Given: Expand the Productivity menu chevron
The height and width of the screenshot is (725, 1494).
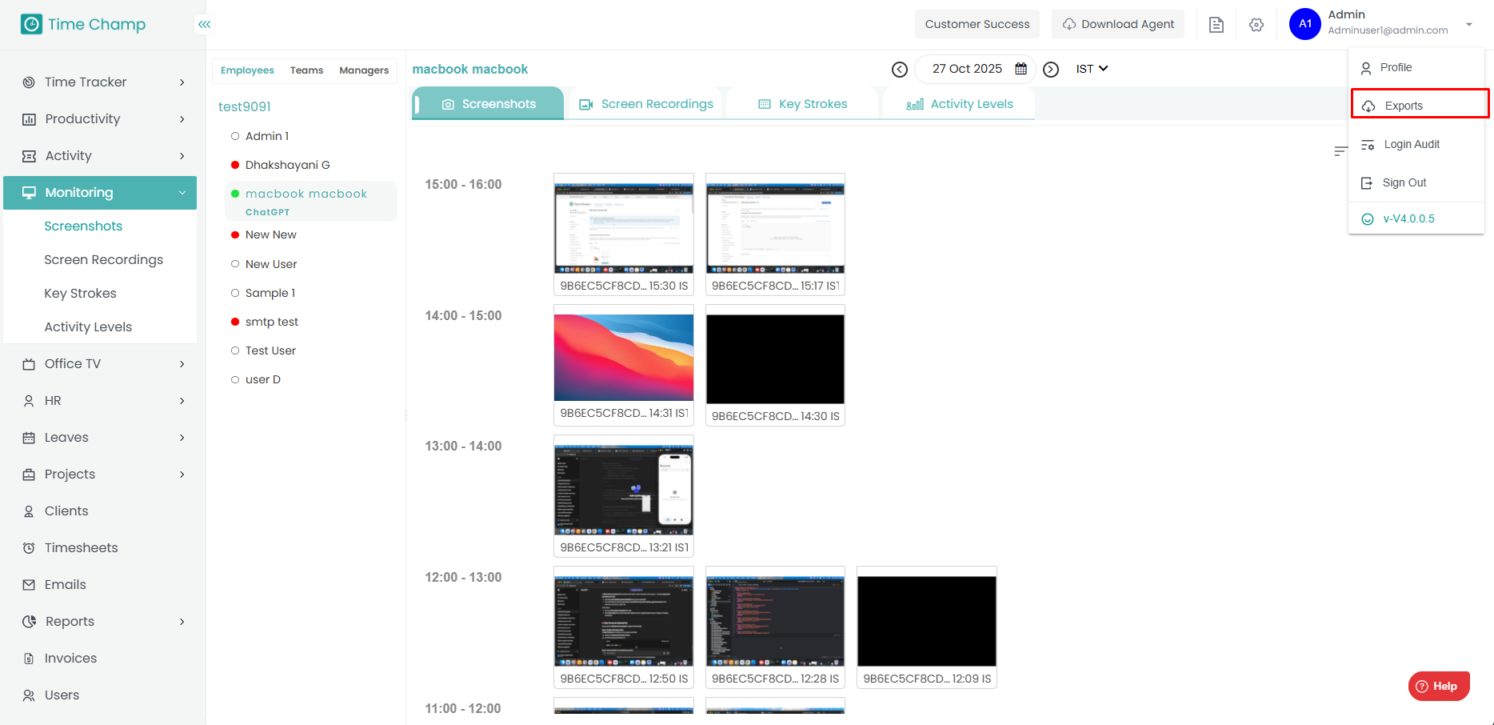Looking at the screenshot, I should pyautogui.click(x=182, y=119).
